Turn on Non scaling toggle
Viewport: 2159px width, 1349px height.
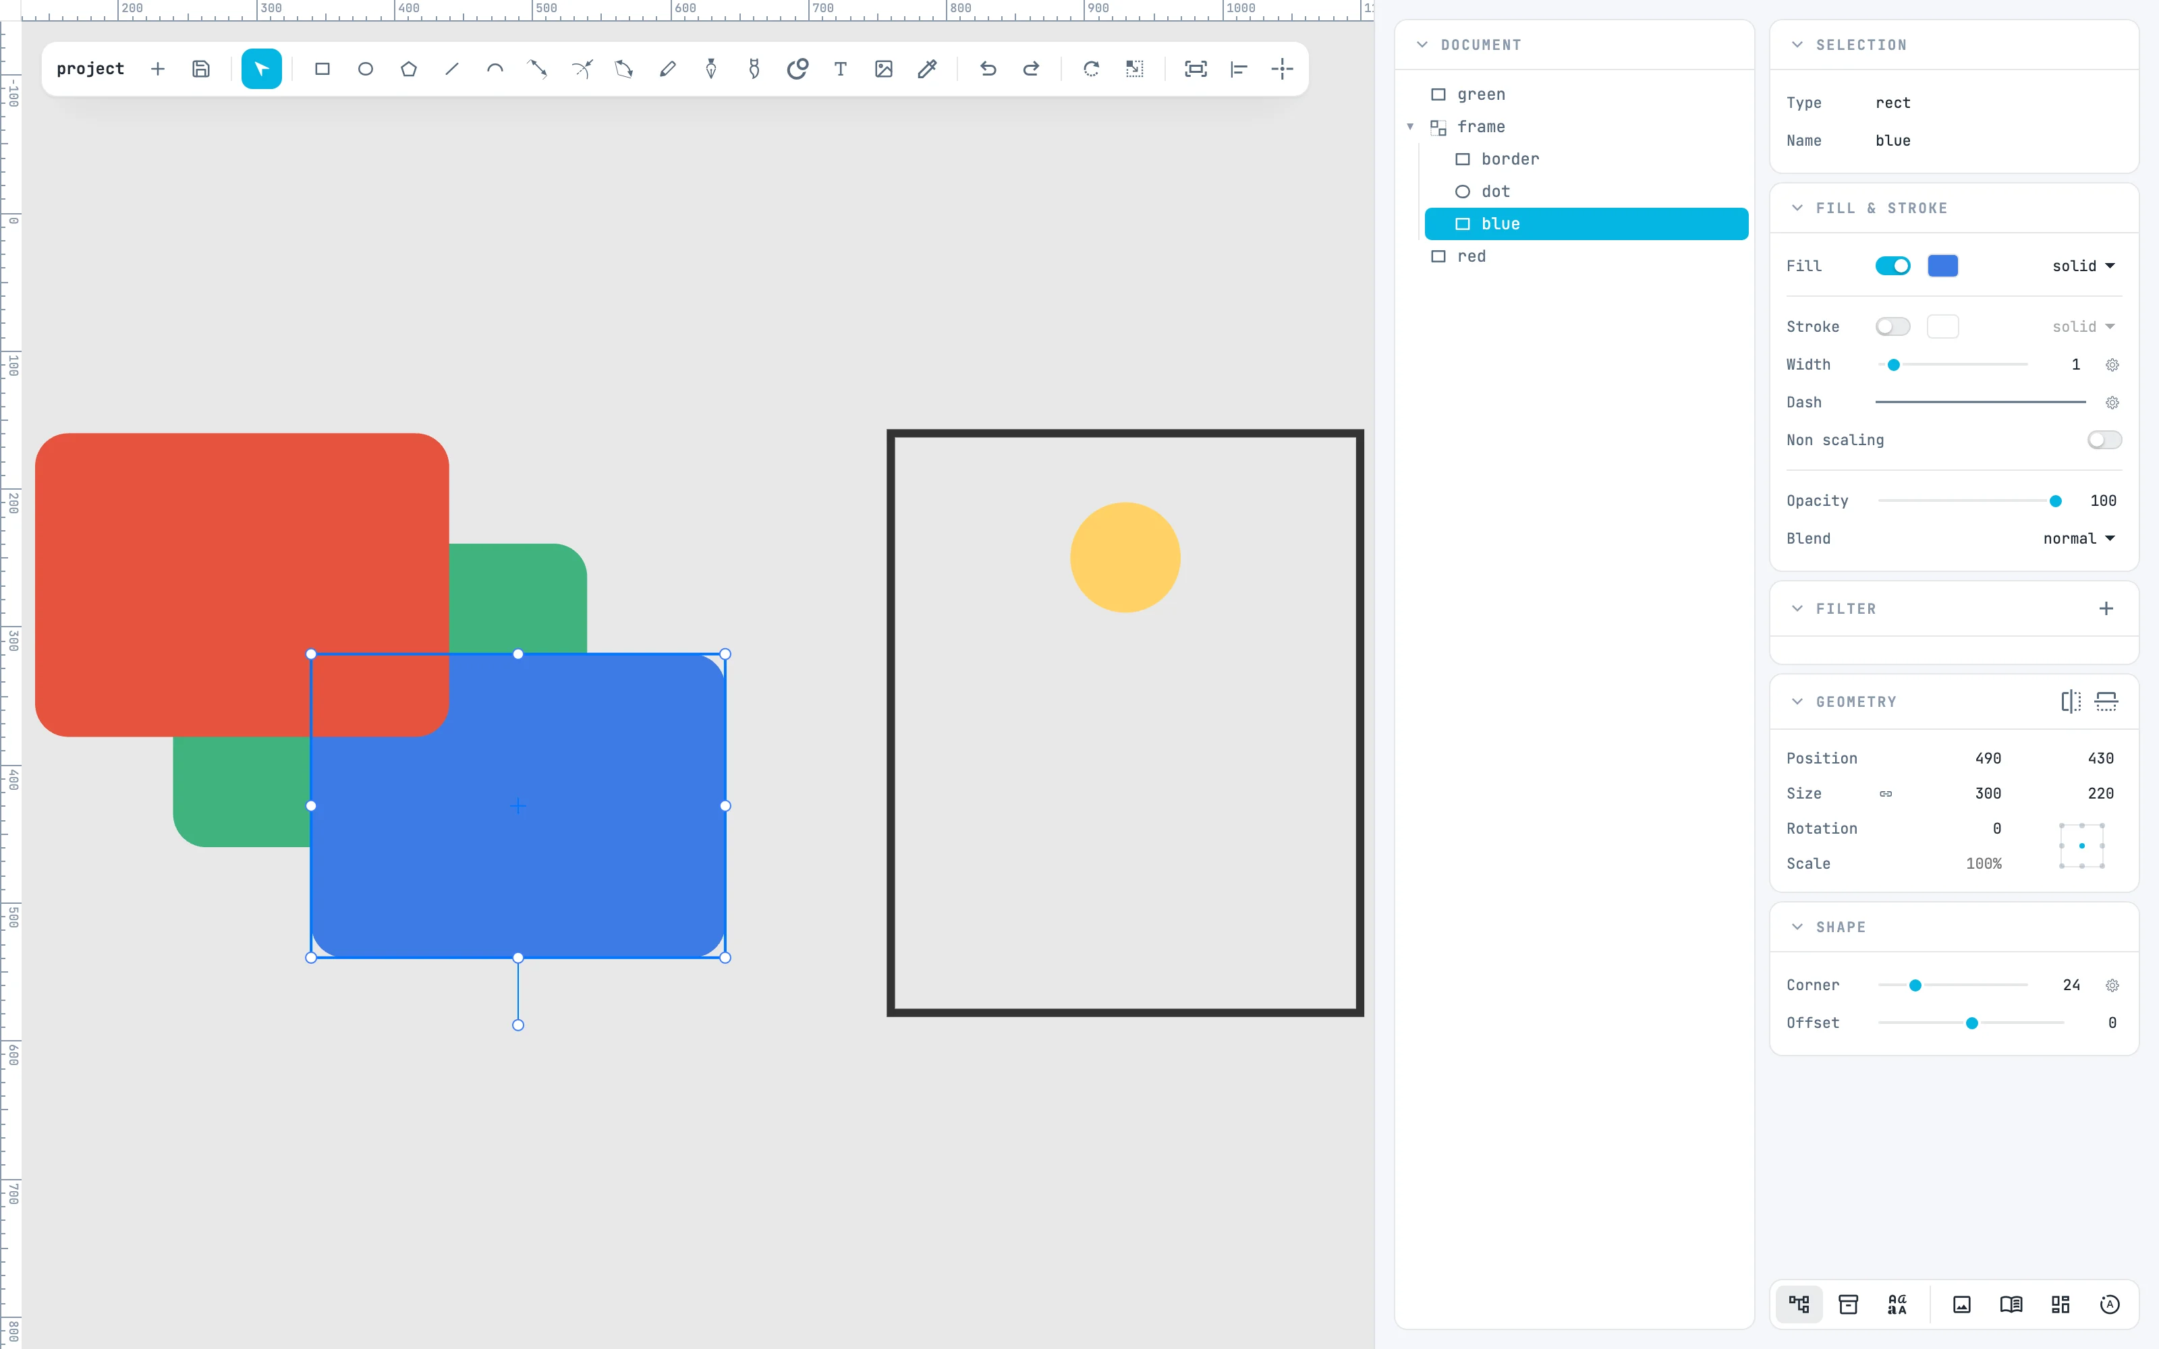pos(2104,440)
